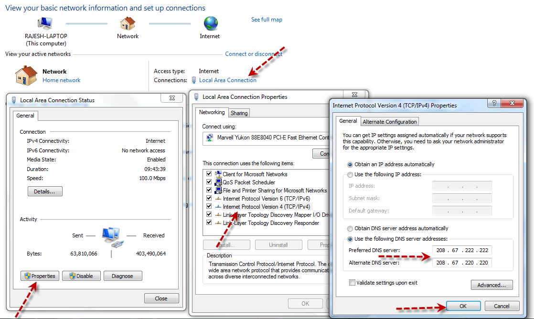
Task: Click the Network house icon in map
Action: 128,23
